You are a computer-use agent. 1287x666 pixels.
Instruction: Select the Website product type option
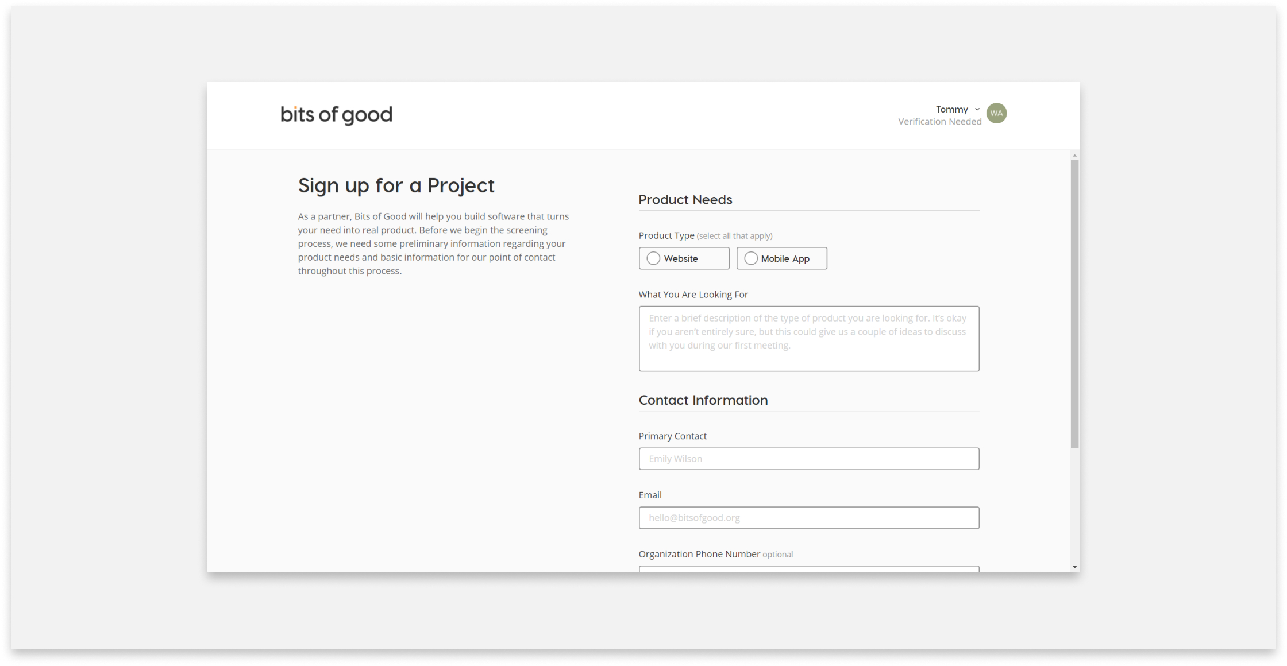tap(684, 258)
